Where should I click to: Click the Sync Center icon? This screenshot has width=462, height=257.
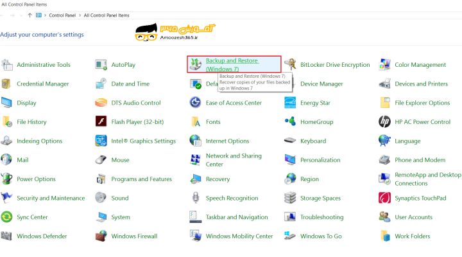[6, 217]
